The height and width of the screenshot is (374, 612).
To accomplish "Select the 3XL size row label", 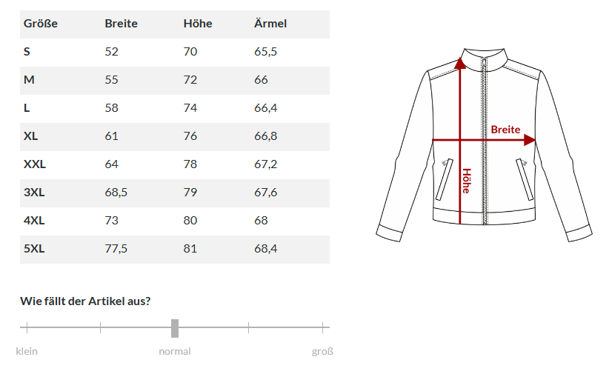I will (34, 193).
